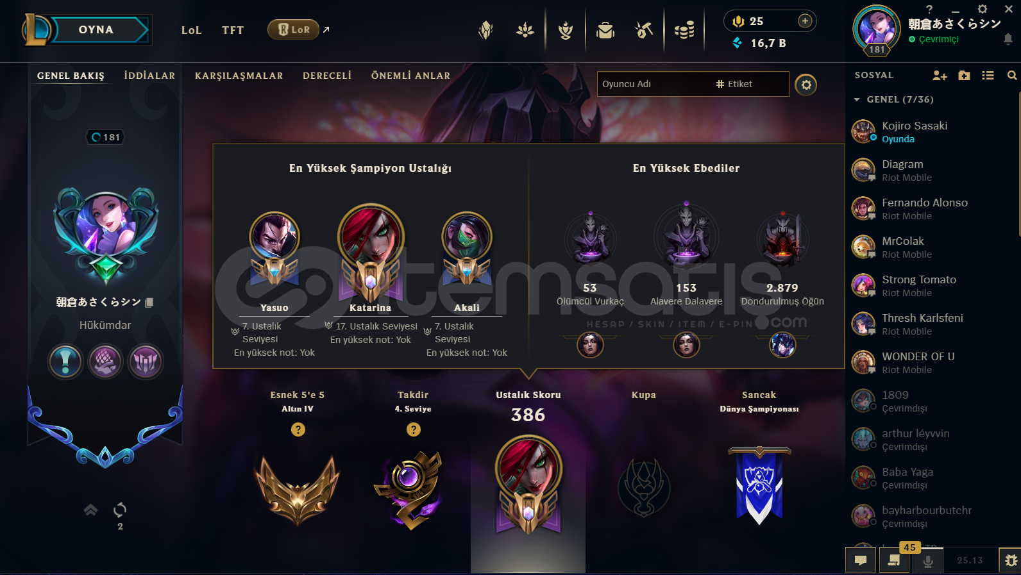Screen dimensions: 1021x575
Task: Switch to the DERECELİ tab
Action: 327,76
